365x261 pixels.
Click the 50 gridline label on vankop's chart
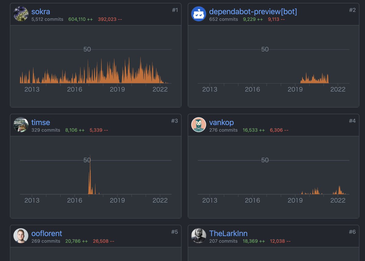point(265,160)
